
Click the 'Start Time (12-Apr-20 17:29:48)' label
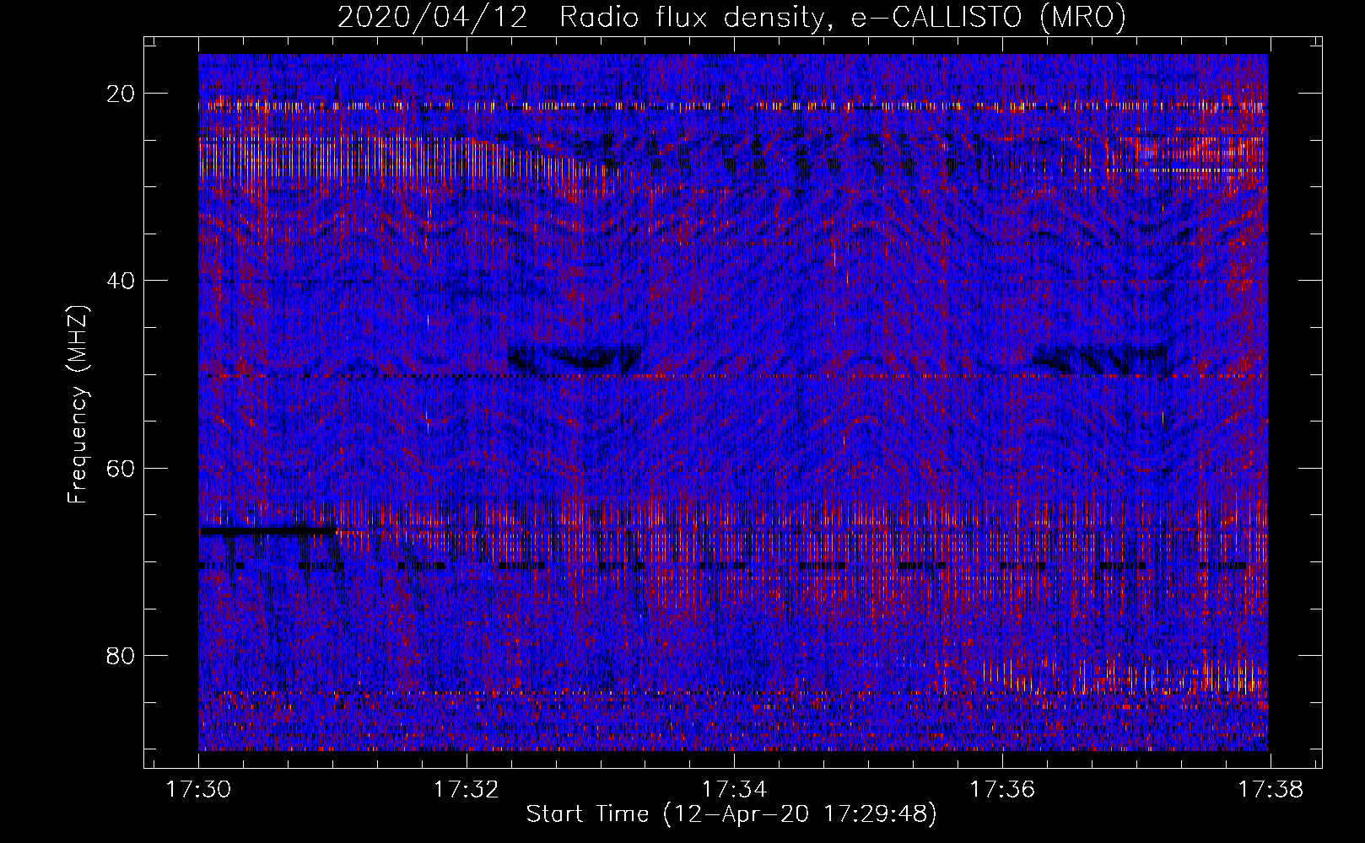tap(731, 814)
